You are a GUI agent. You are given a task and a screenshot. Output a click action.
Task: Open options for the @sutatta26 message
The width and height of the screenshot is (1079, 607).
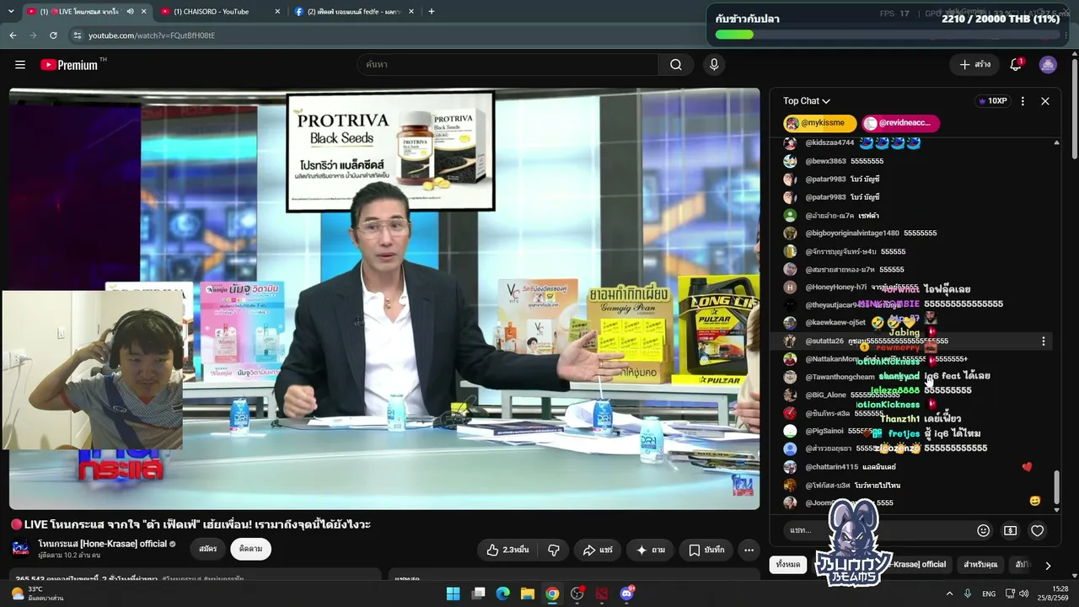[1044, 341]
